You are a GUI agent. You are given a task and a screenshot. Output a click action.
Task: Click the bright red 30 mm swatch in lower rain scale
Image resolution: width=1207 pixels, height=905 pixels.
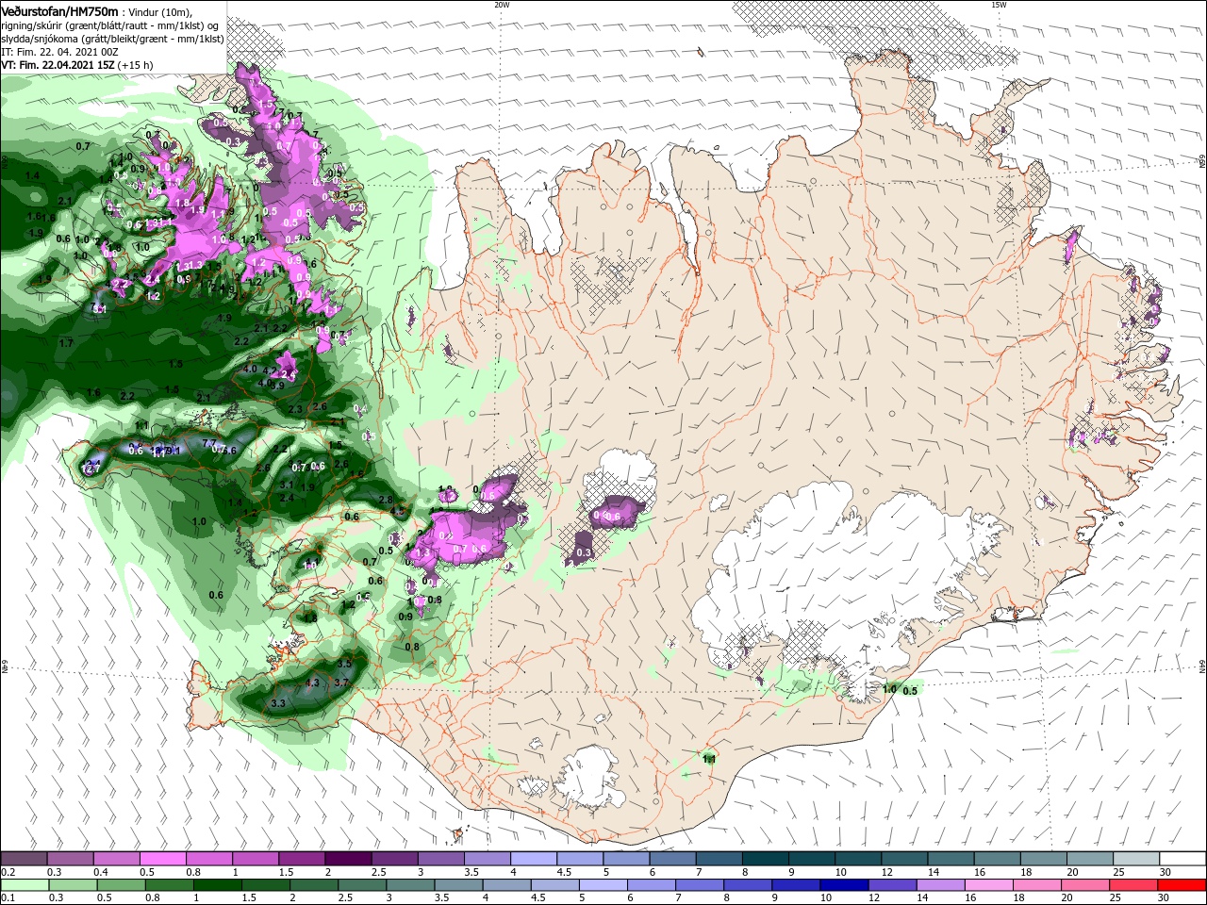pos(1182,885)
